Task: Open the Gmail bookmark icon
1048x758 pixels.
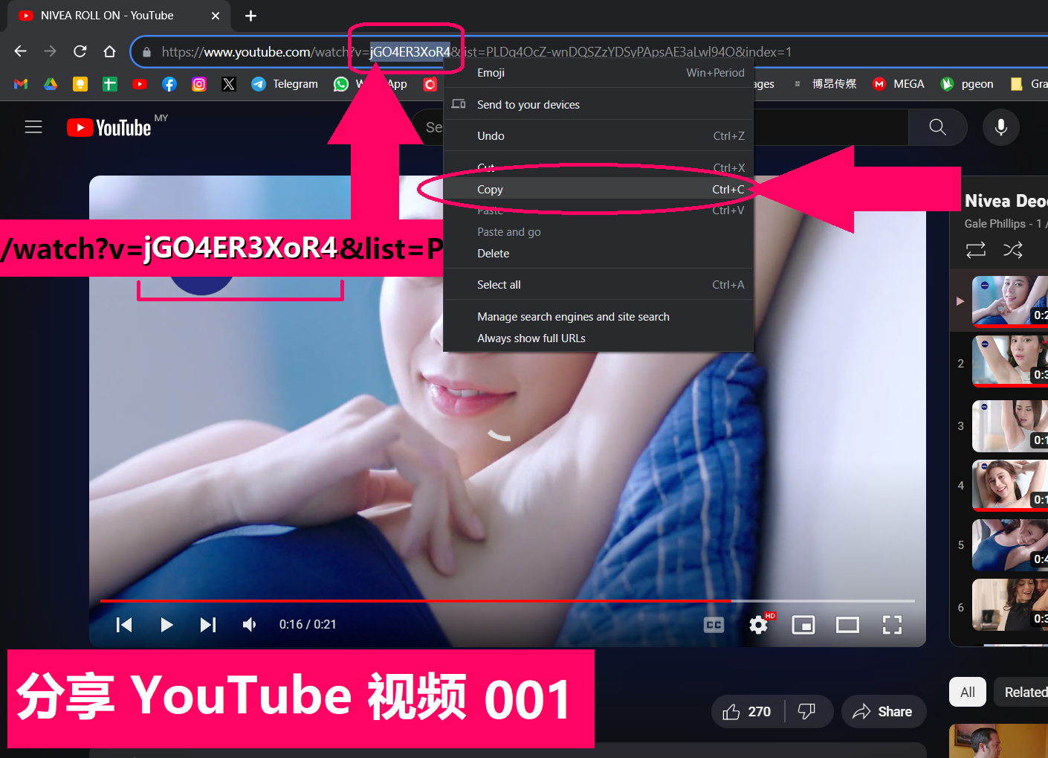Action: point(21,84)
